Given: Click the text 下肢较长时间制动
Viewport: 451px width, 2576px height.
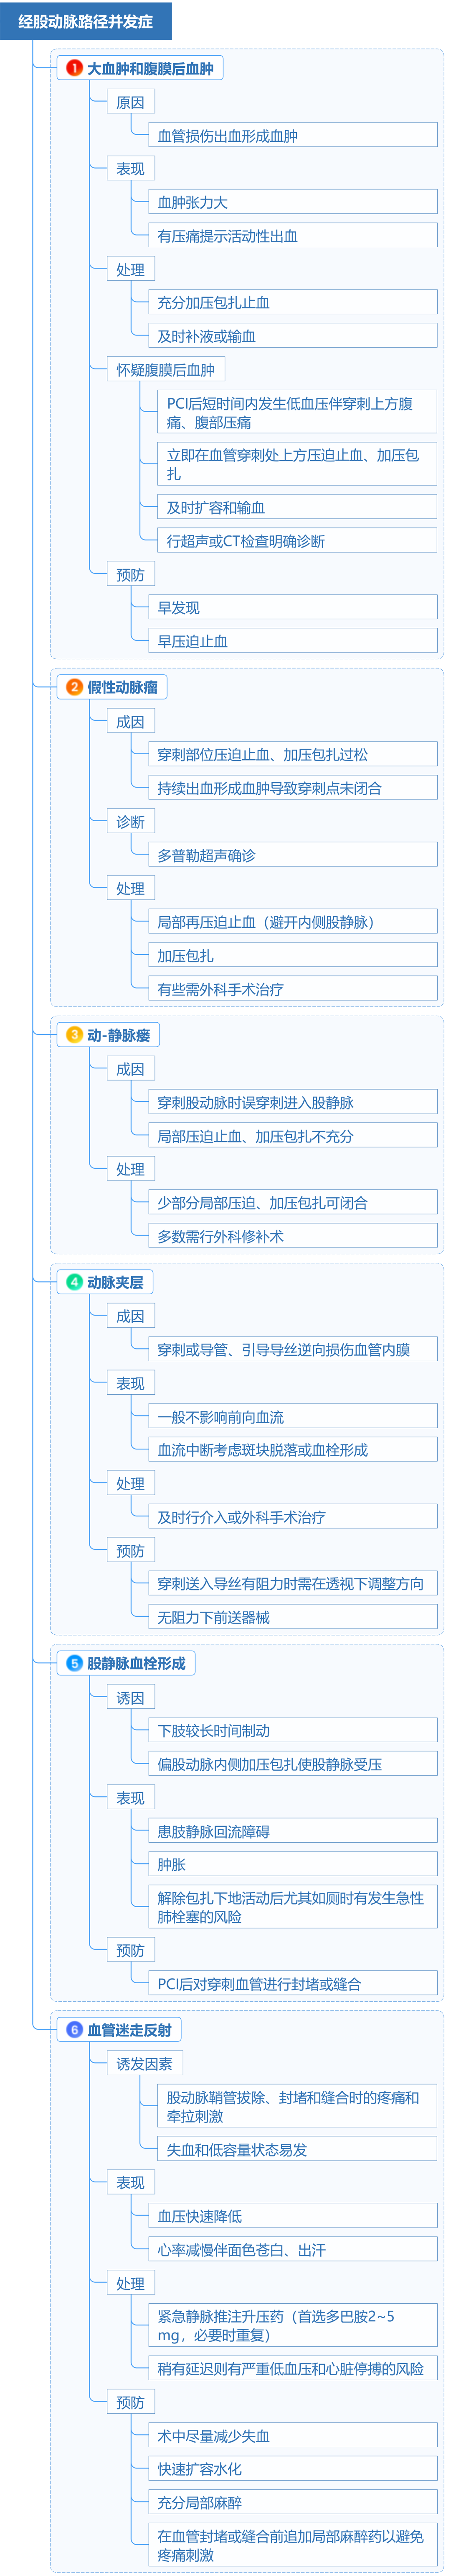Looking at the screenshot, I should [213, 1730].
